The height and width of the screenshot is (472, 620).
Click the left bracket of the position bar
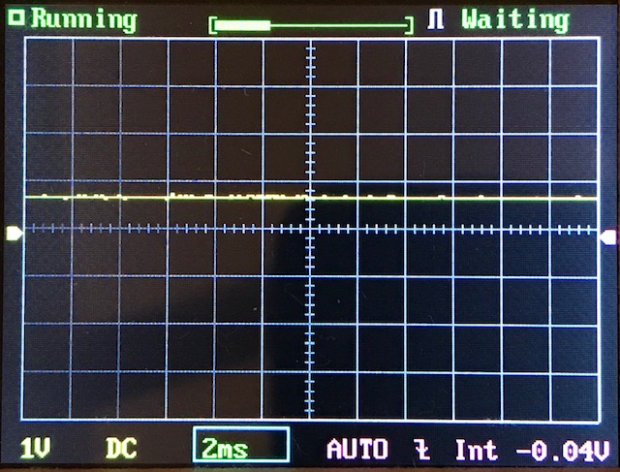point(213,25)
